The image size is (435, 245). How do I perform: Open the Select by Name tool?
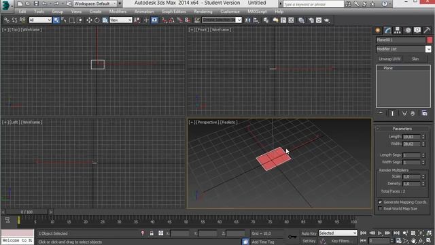click(64, 20)
